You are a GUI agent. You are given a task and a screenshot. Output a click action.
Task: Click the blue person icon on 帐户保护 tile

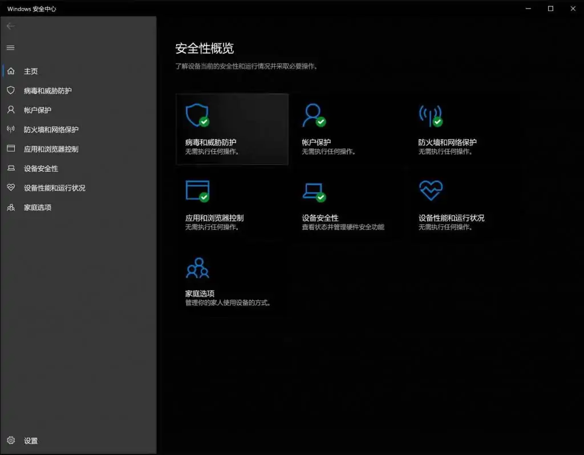tap(315, 116)
